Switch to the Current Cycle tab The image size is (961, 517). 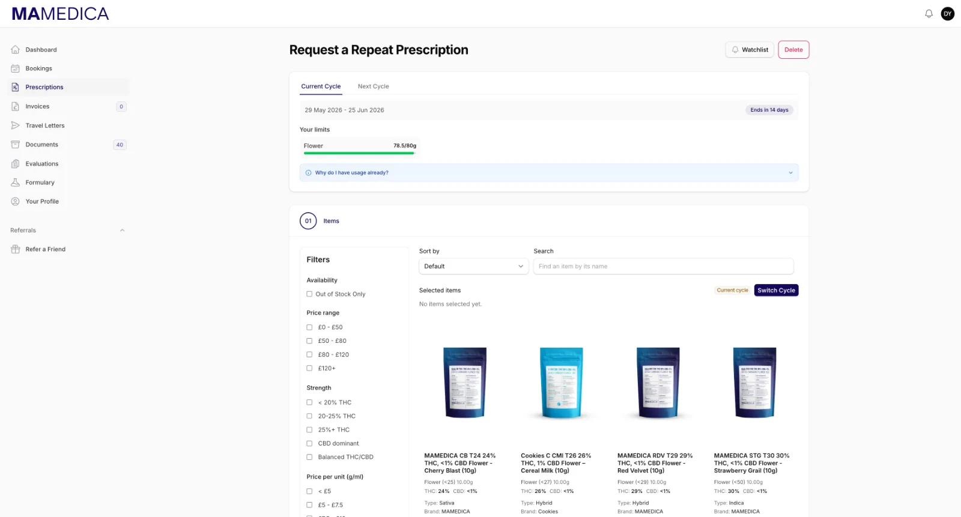[321, 86]
